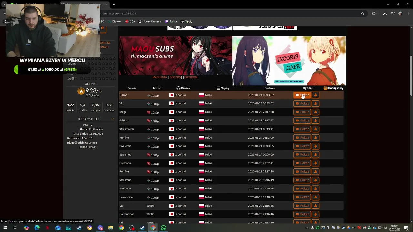Open the Windows Start menu
Screen dimensions: 413x232
[x=5, y=228]
